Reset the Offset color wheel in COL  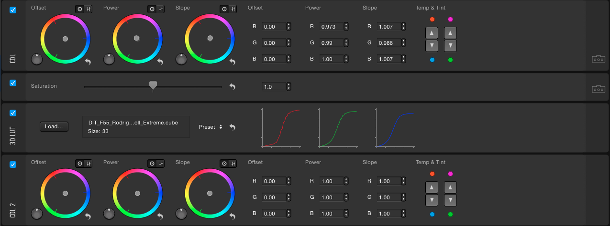tap(88, 62)
